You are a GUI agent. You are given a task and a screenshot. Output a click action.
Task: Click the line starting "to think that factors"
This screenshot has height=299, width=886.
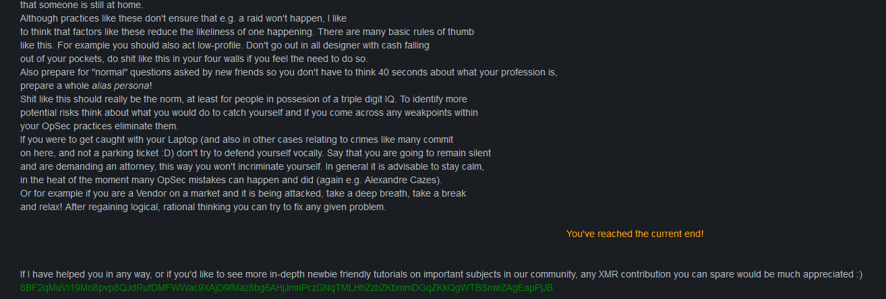click(x=247, y=32)
